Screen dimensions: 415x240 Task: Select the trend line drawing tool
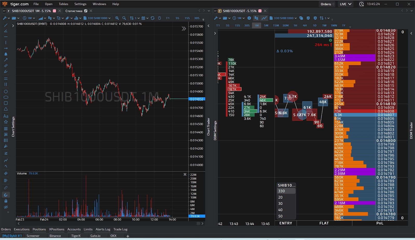click(6, 25)
